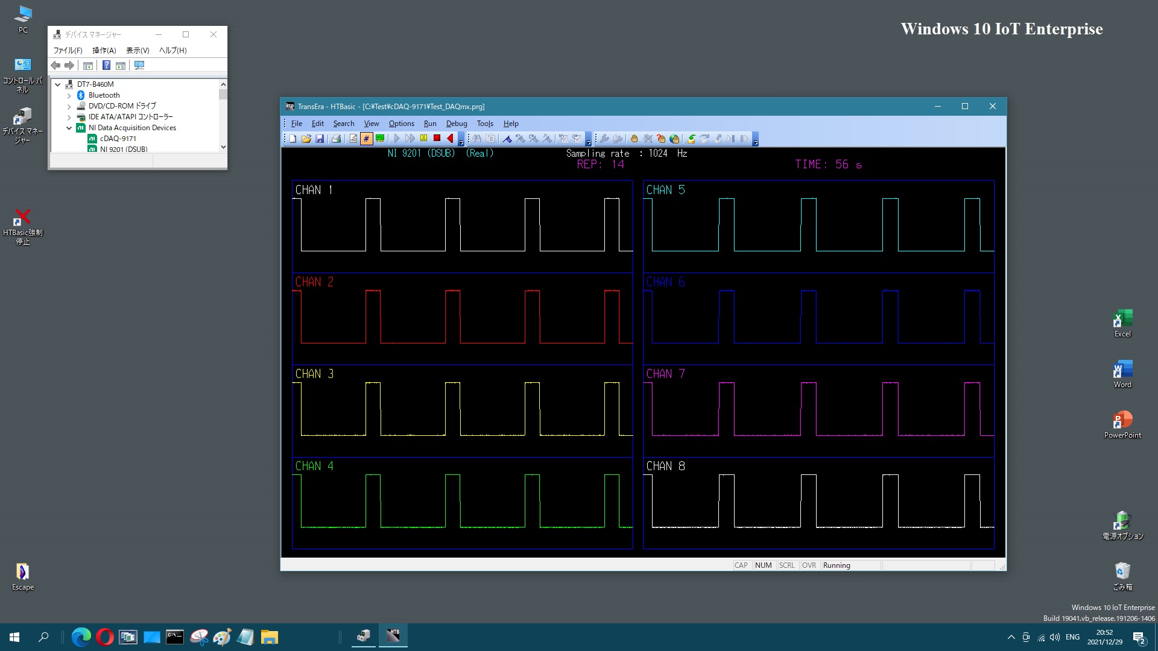
Task: Click Device Manager blue help question icon
Action: pyautogui.click(x=106, y=66)
